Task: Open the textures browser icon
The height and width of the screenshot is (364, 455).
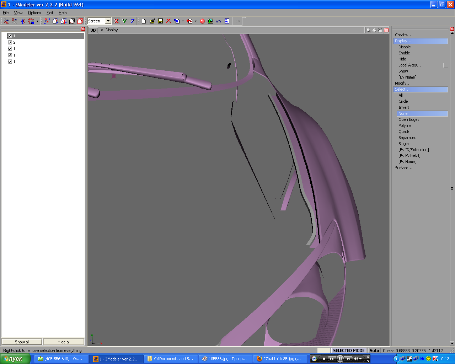Action: (210, 21)
